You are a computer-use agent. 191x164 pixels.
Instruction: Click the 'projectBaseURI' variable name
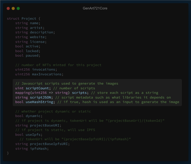45,125
